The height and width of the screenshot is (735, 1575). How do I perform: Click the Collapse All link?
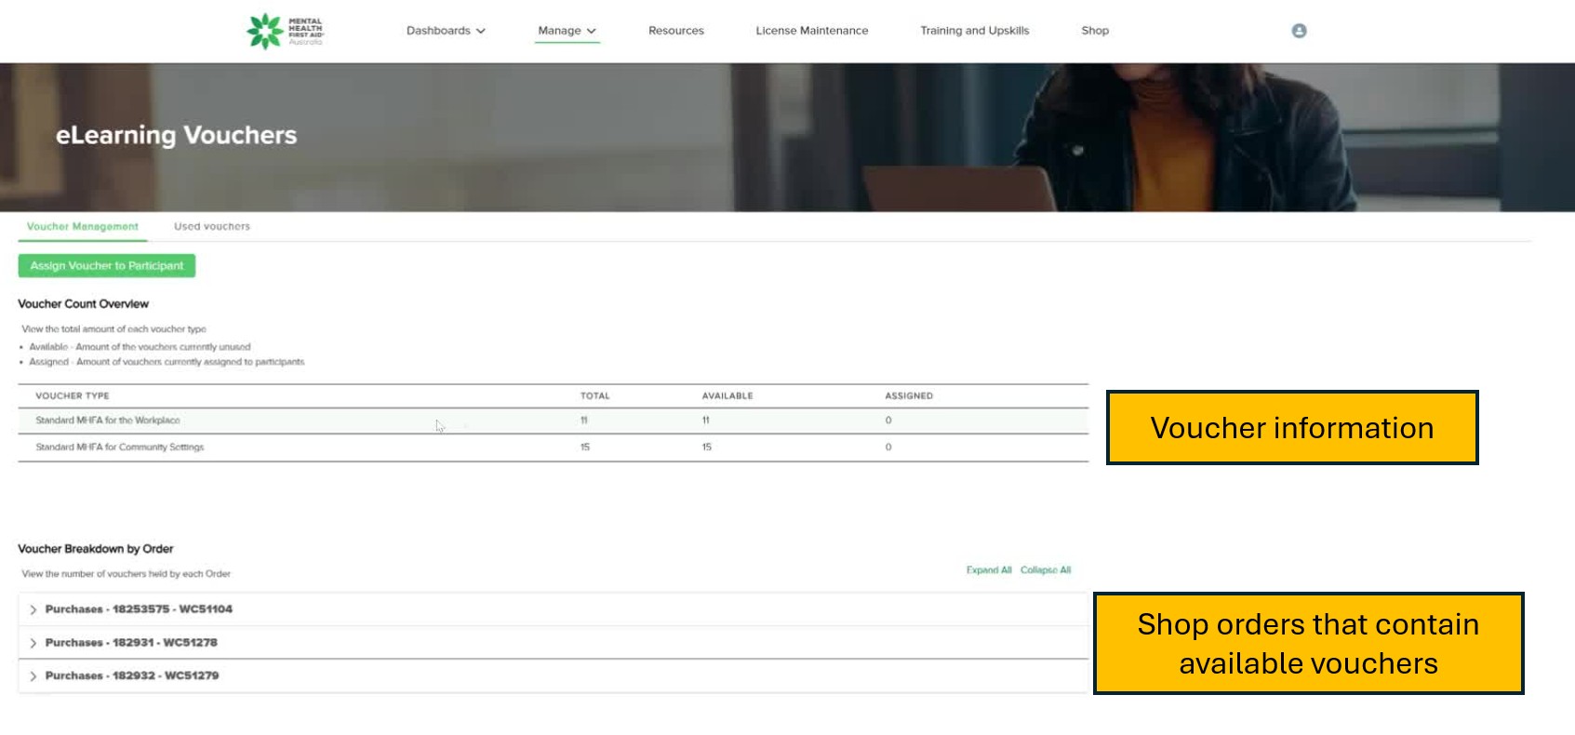click(x=1045, y=570)
